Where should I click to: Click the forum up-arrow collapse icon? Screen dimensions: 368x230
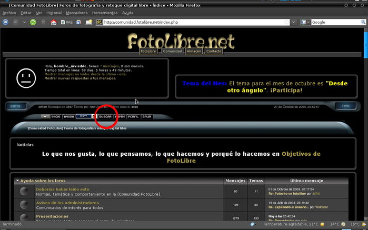coord(45,116)
